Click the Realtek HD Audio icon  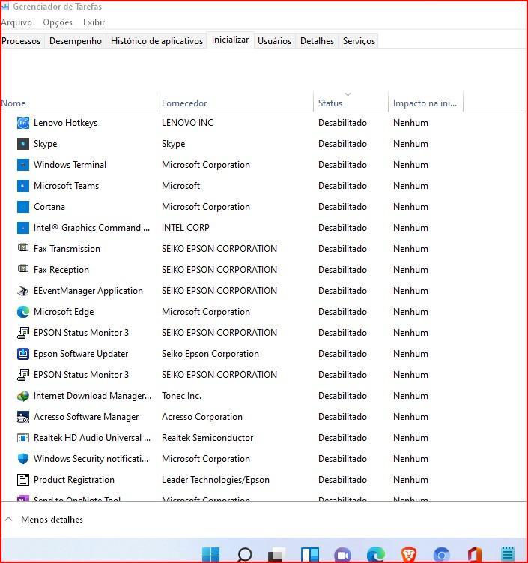23,438
